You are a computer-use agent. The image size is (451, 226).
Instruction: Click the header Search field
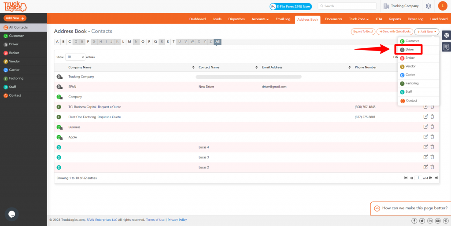(x=347, y=6)
